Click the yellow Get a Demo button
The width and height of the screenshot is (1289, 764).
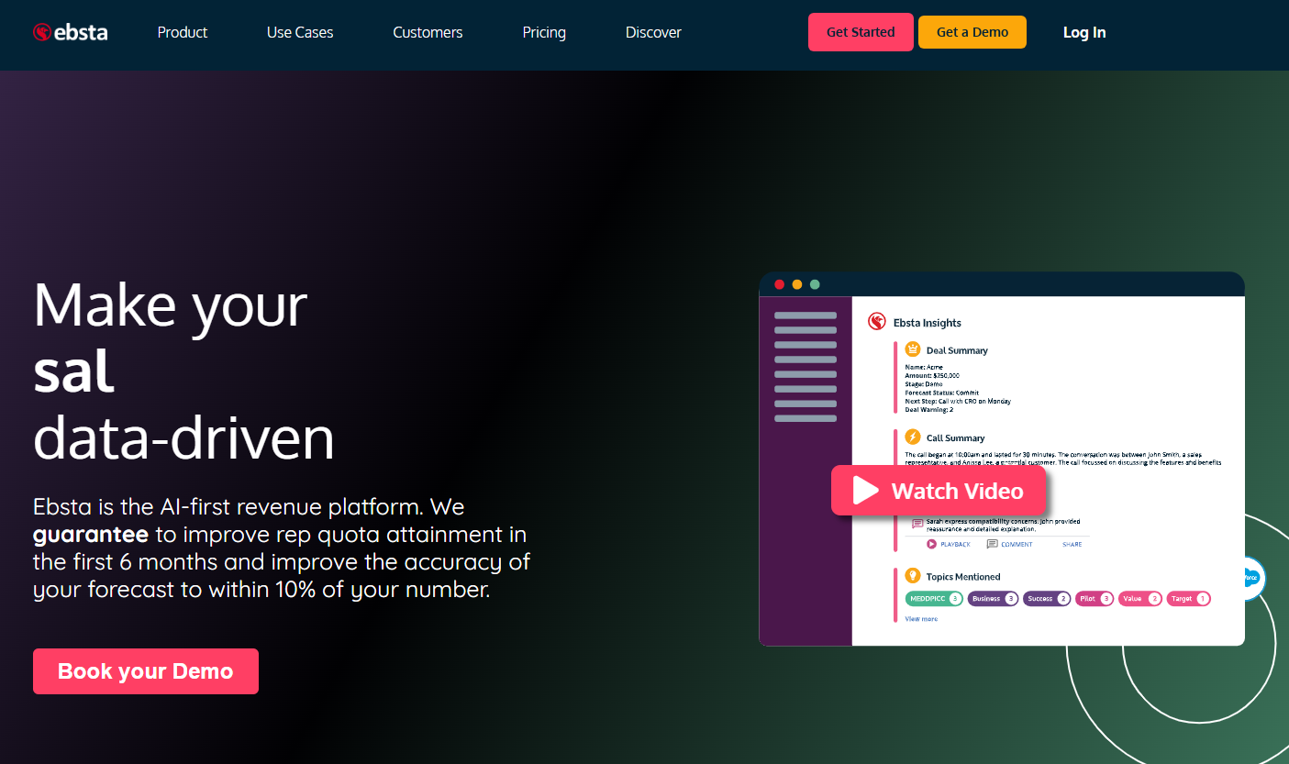click(x=972, y=32)
